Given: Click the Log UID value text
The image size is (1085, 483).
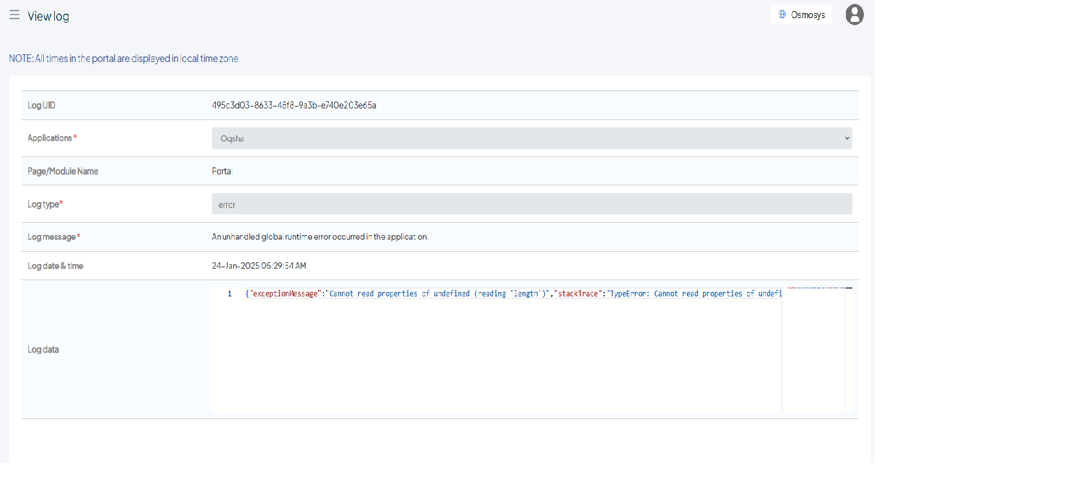Looking at the screenshot, I should point(293,105).
